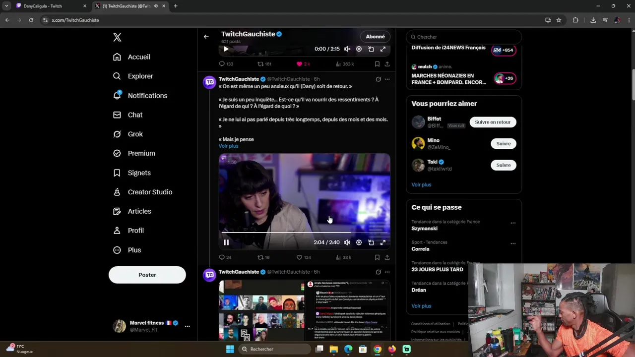635x357 pixels.
Task: Open more options on the bottom TwitchGauchiste post
Action: 387,272
